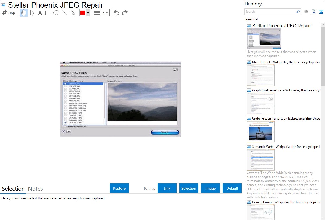Click the shopping cart icon in captured app
This screenshot has width=325, height=220.
point(175,70)
